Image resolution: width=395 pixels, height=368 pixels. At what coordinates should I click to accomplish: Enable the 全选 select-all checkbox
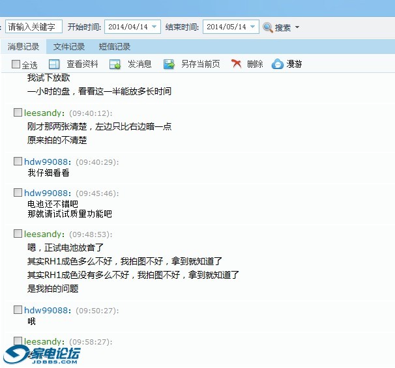pos(16,64)
